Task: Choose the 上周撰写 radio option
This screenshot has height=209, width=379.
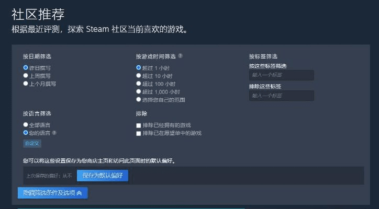Action: coord(26,76)
